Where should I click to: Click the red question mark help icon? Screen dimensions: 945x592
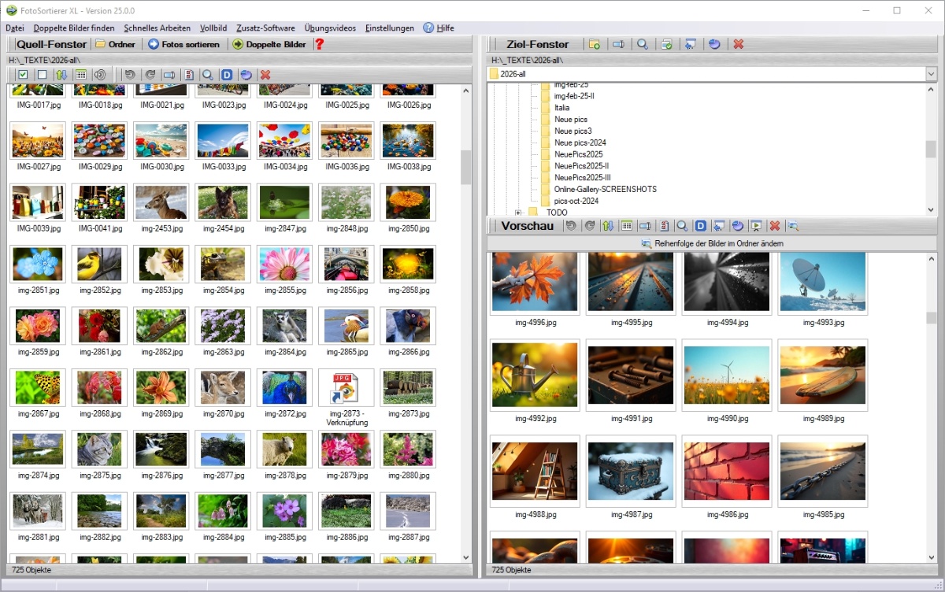319,44
